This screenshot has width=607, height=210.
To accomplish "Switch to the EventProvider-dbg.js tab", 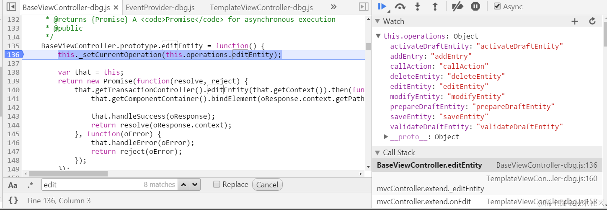I will (x=160, y=7).
